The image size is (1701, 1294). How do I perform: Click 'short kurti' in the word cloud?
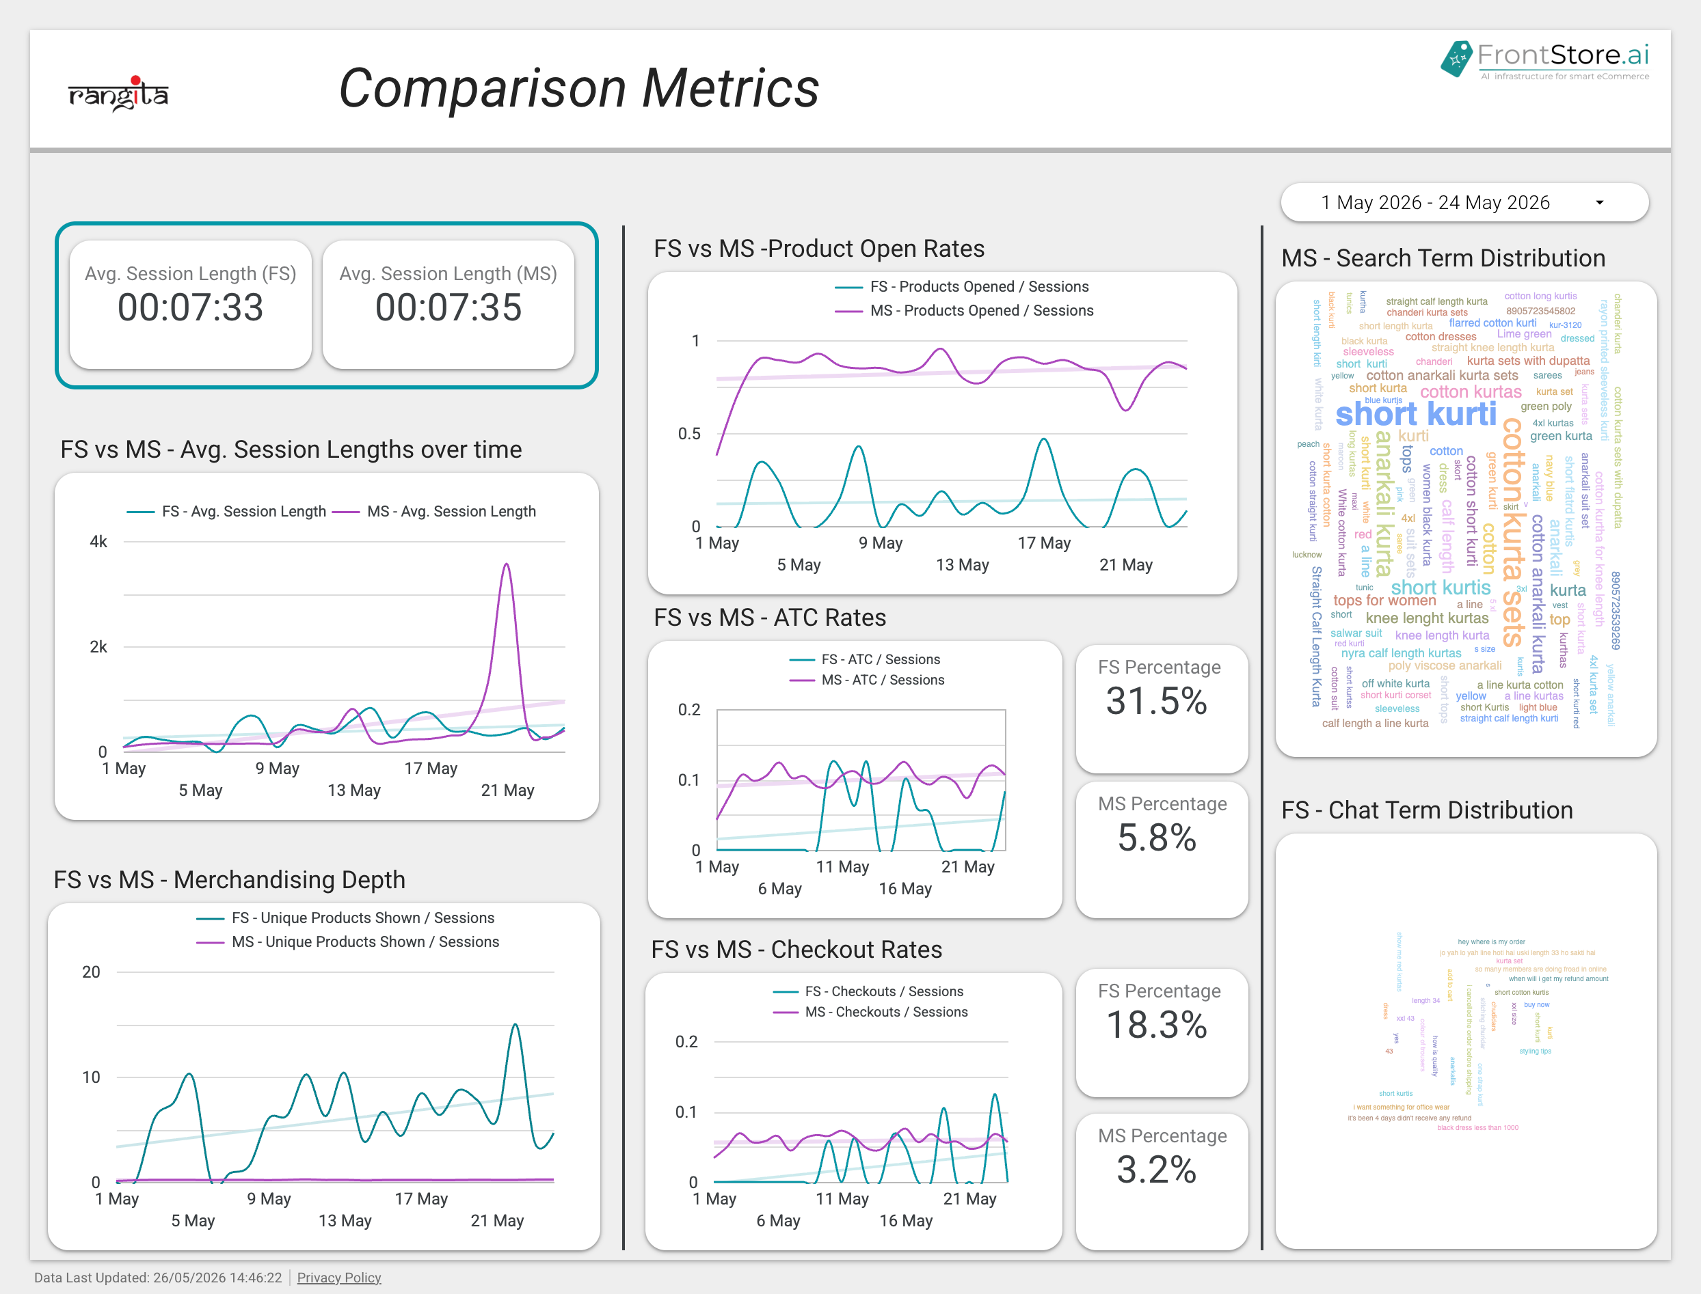tap(1416, 415)
